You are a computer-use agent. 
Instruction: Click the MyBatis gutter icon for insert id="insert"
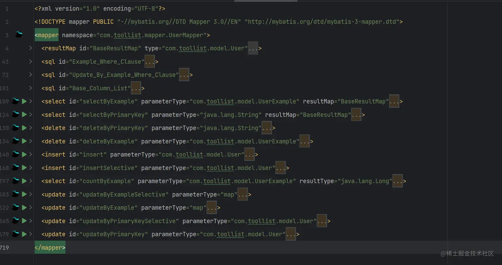coord(16,154)
